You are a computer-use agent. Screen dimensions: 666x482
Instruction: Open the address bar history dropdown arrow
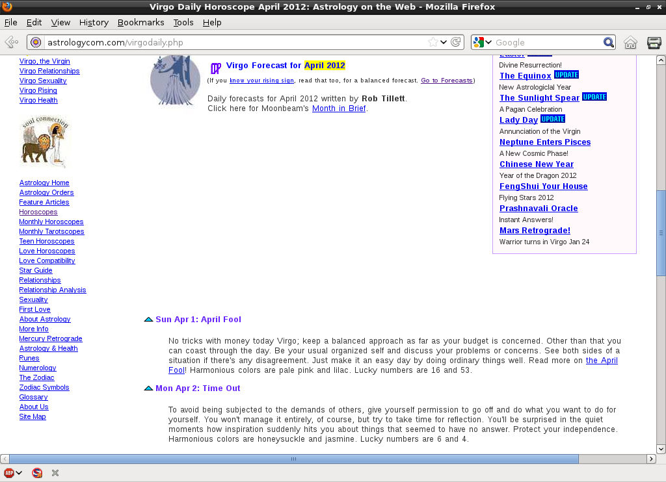(x=444, y=42)
